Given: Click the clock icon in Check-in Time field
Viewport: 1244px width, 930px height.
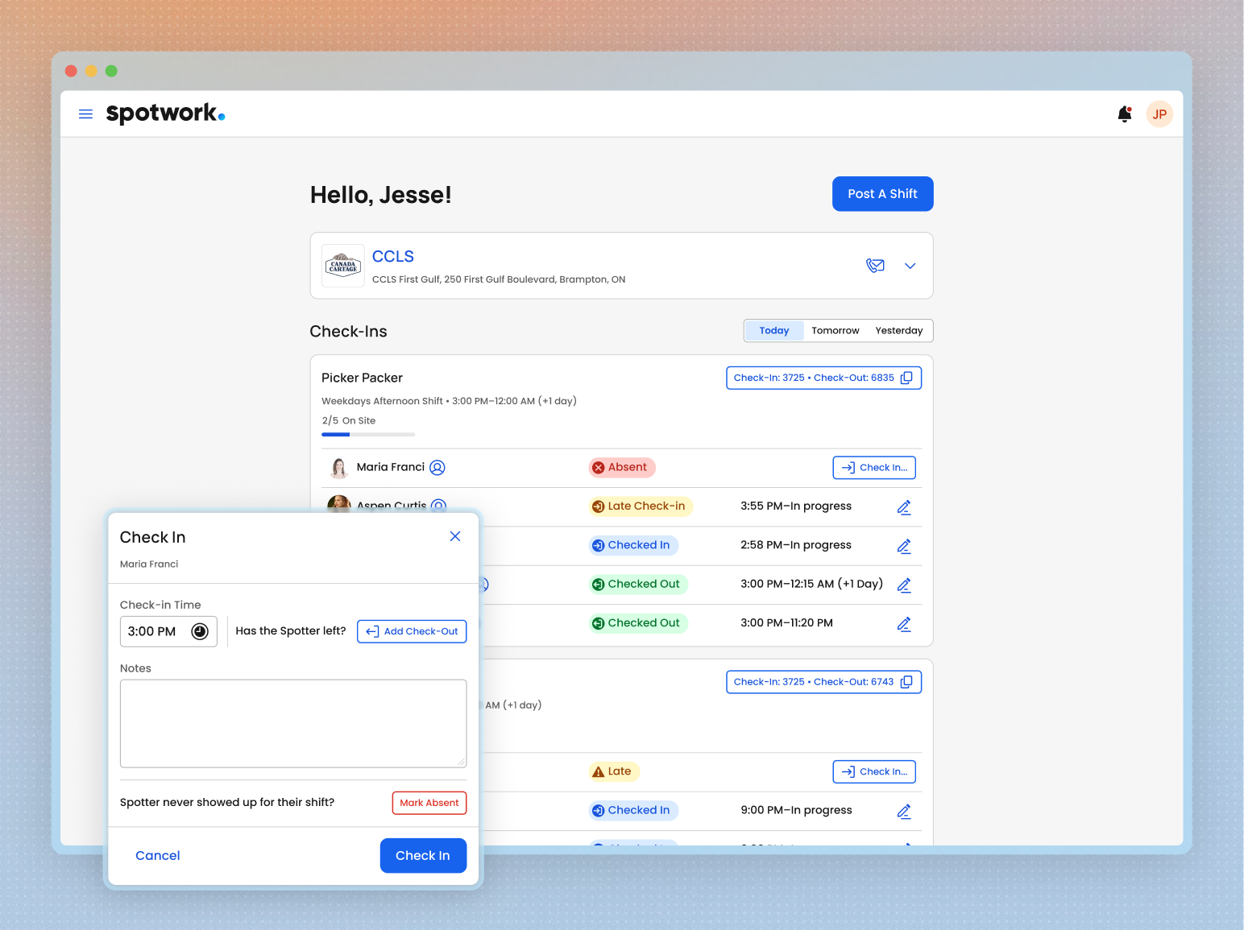Looking at the screenshot, I should (200, 631).
